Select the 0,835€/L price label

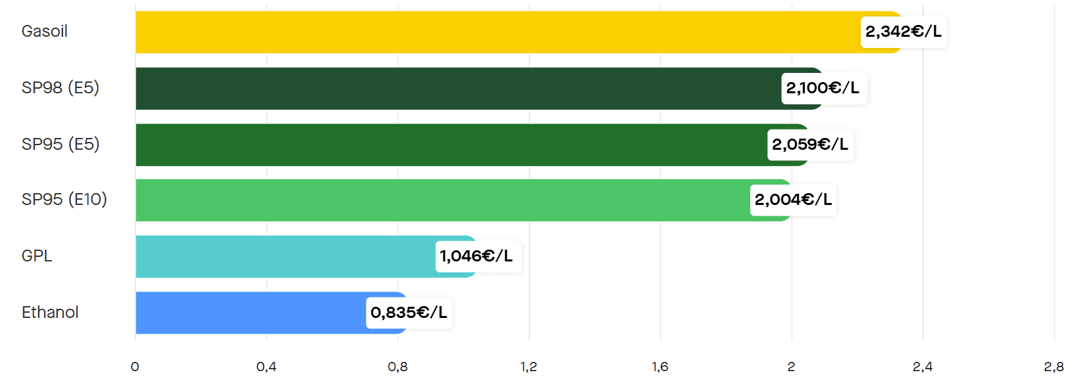(x=409, y=313)
